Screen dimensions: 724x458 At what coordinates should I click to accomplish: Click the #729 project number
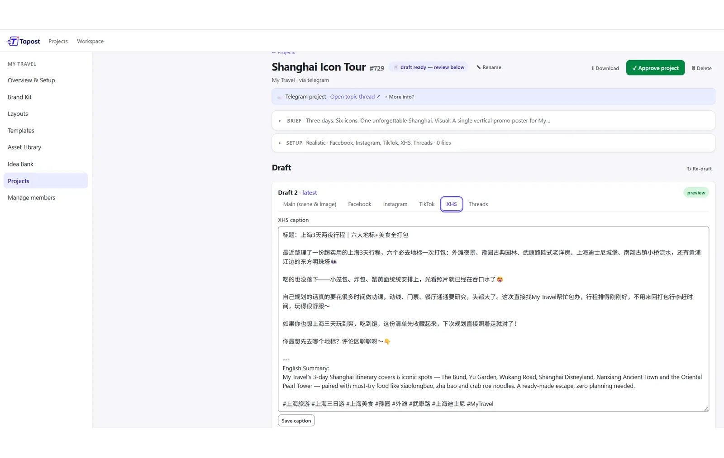tap(376, 68)
